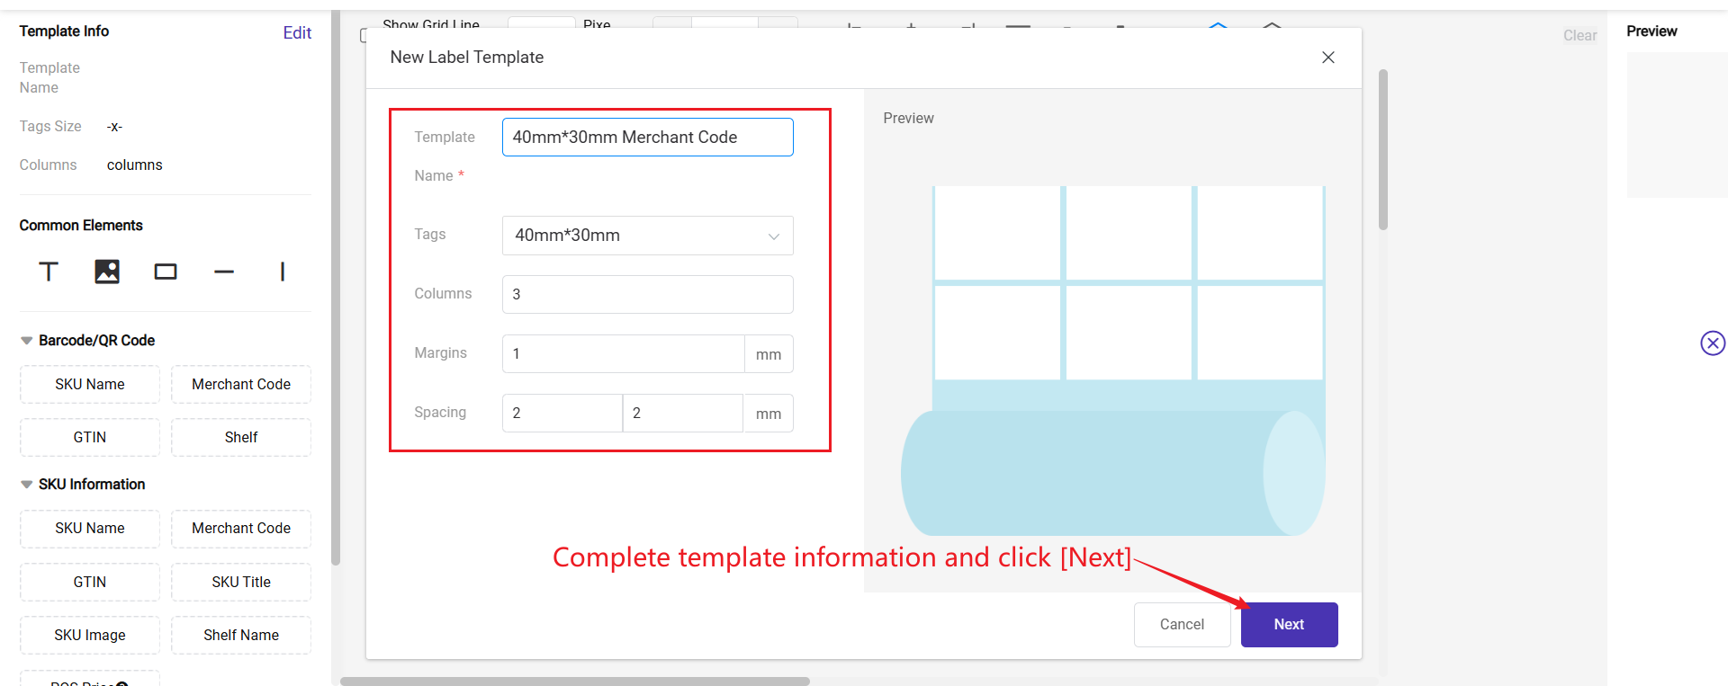Open the Tags size dropdown

pos(647,236)
